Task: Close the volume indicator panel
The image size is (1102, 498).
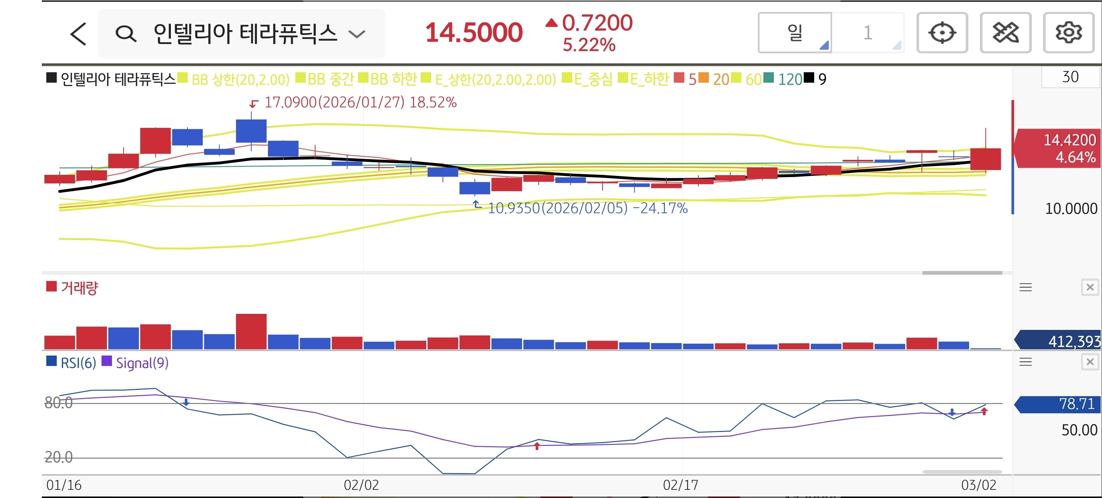Action: (1090, 287)
